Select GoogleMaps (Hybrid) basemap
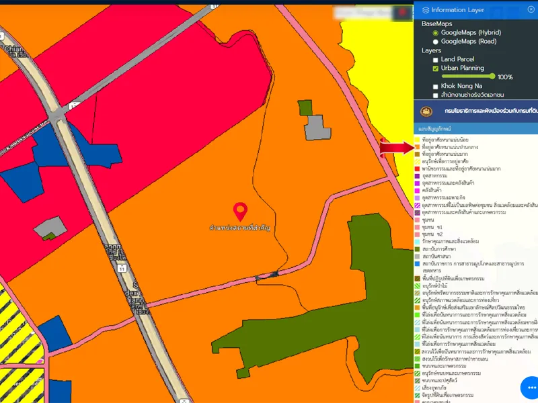 pyautogui.click(x=436, y=32)
